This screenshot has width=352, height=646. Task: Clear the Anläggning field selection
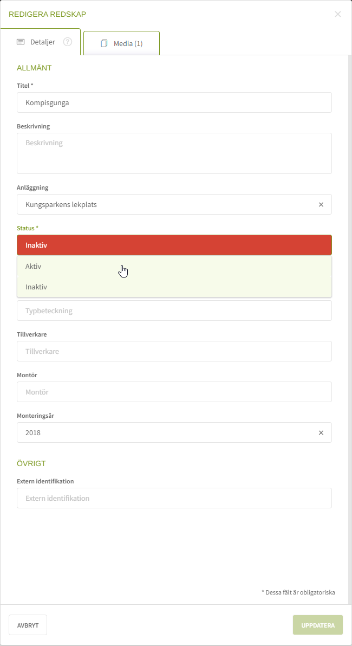pos(321,205)
